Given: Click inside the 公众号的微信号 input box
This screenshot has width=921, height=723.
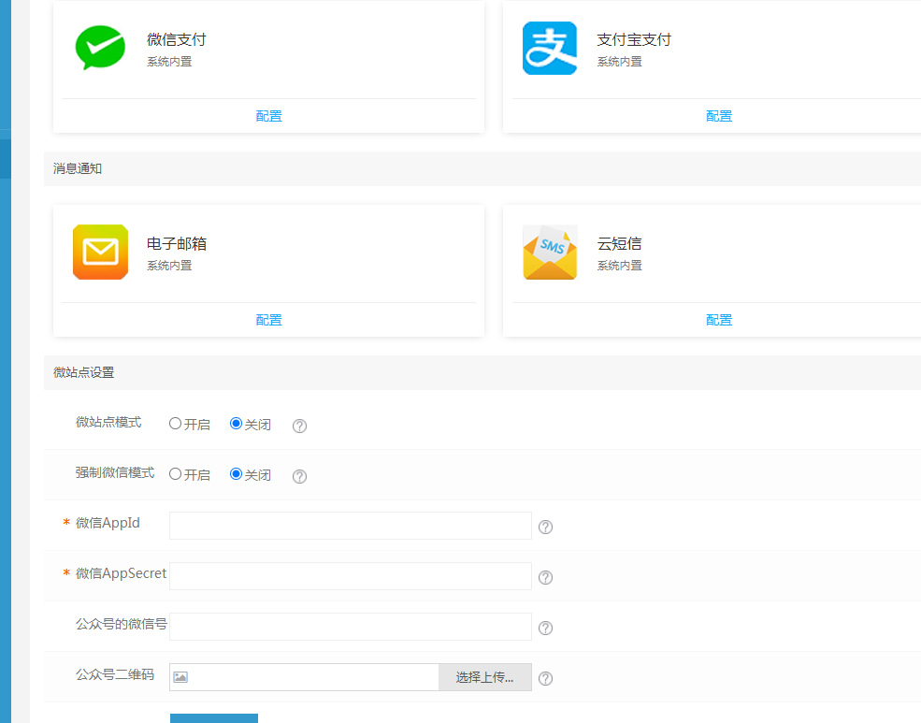Looking at the screenshot, I should tap(350, 627).
